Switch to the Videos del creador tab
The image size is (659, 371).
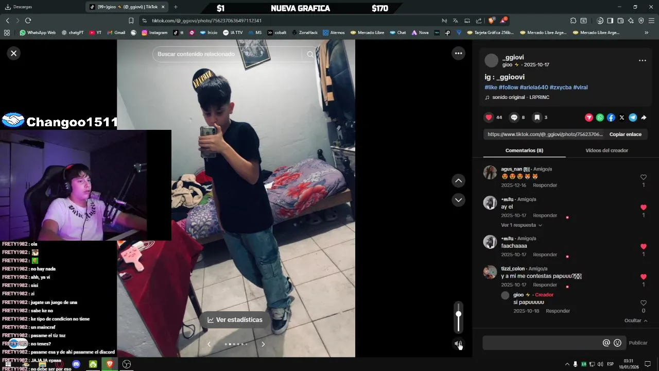tap(606, 150)
